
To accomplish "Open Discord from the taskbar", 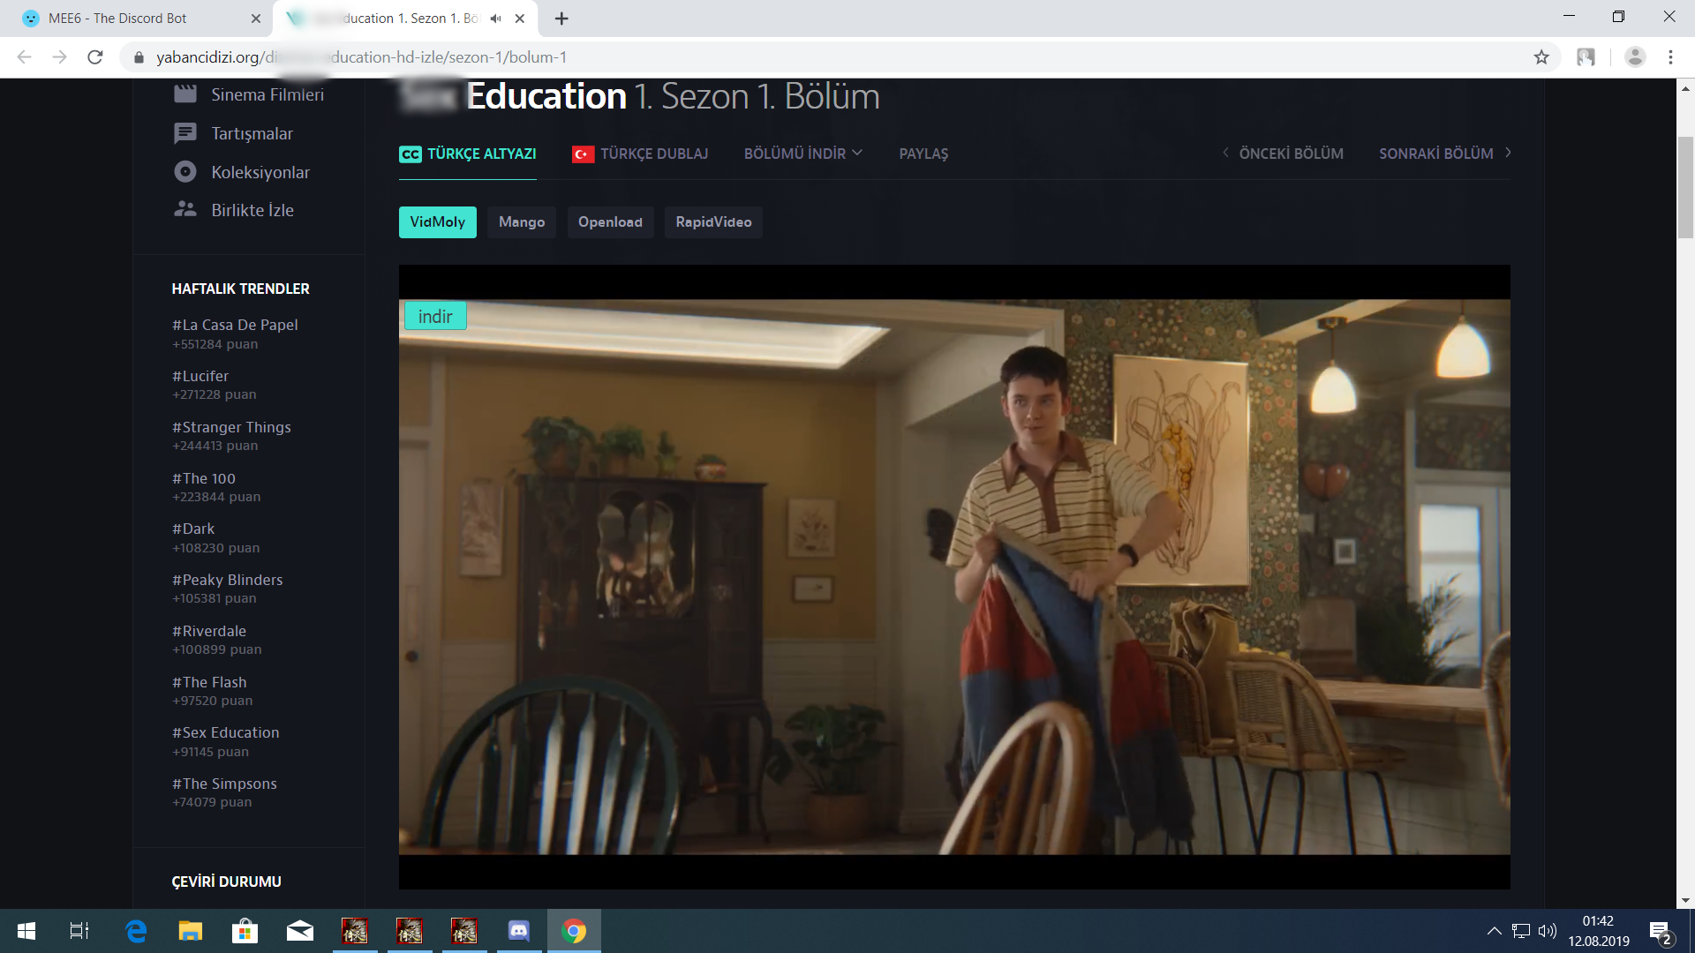I will tap(519, 931).
